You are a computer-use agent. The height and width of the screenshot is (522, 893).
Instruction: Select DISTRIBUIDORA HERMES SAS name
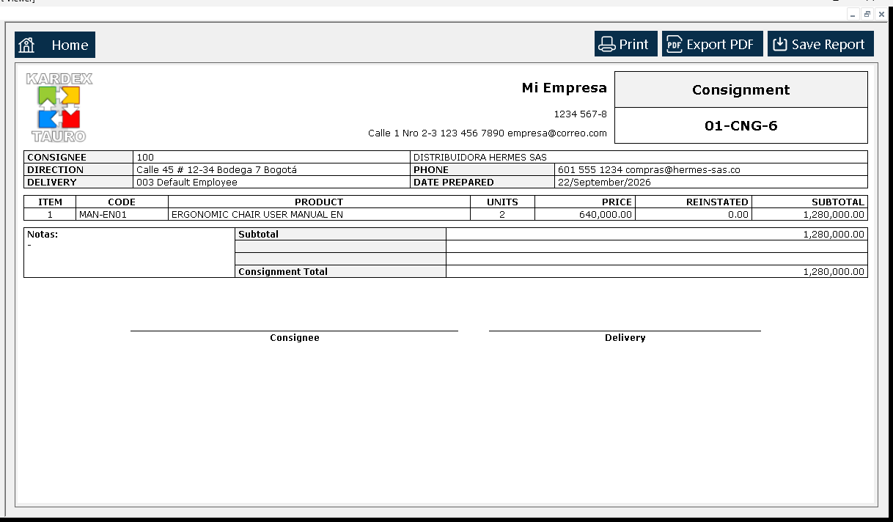click(479, 158)
